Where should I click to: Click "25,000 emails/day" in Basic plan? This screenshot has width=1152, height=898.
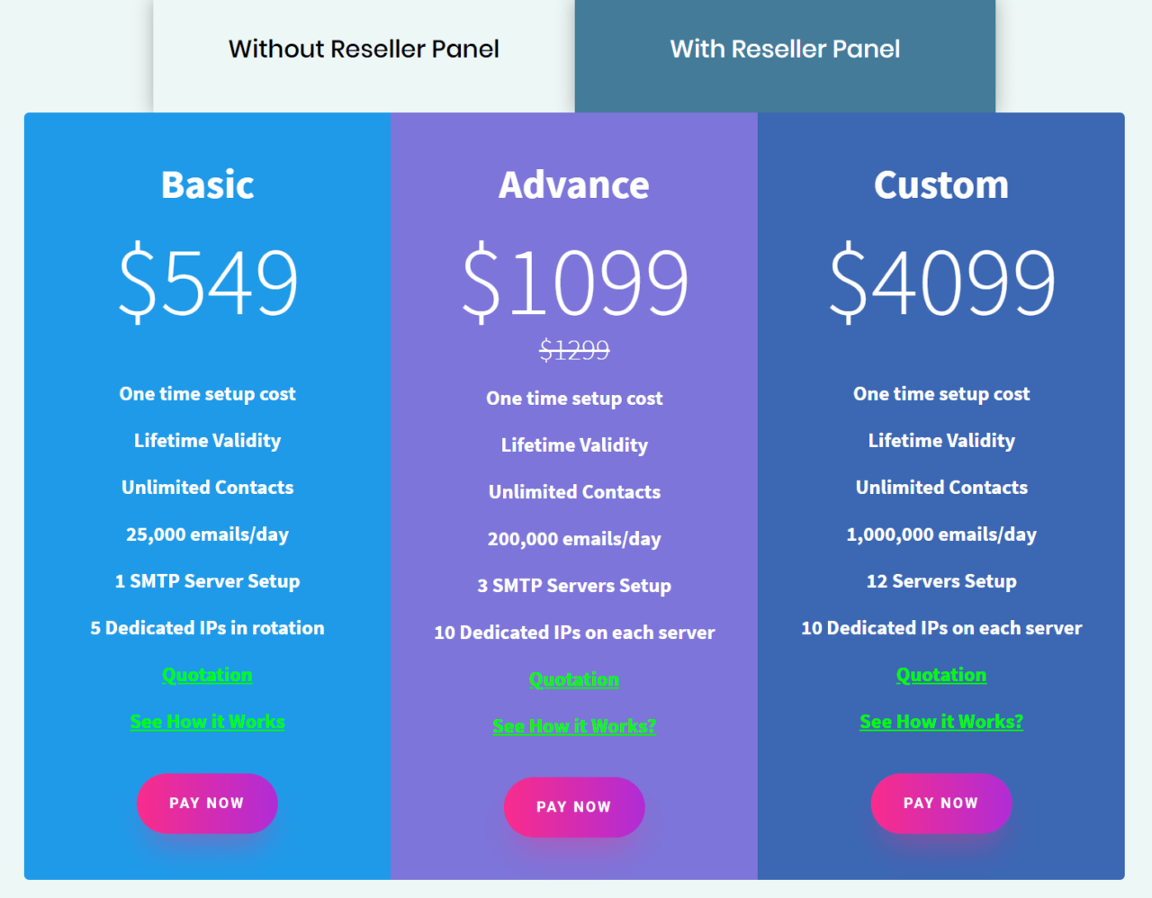[x=207, y=534]
